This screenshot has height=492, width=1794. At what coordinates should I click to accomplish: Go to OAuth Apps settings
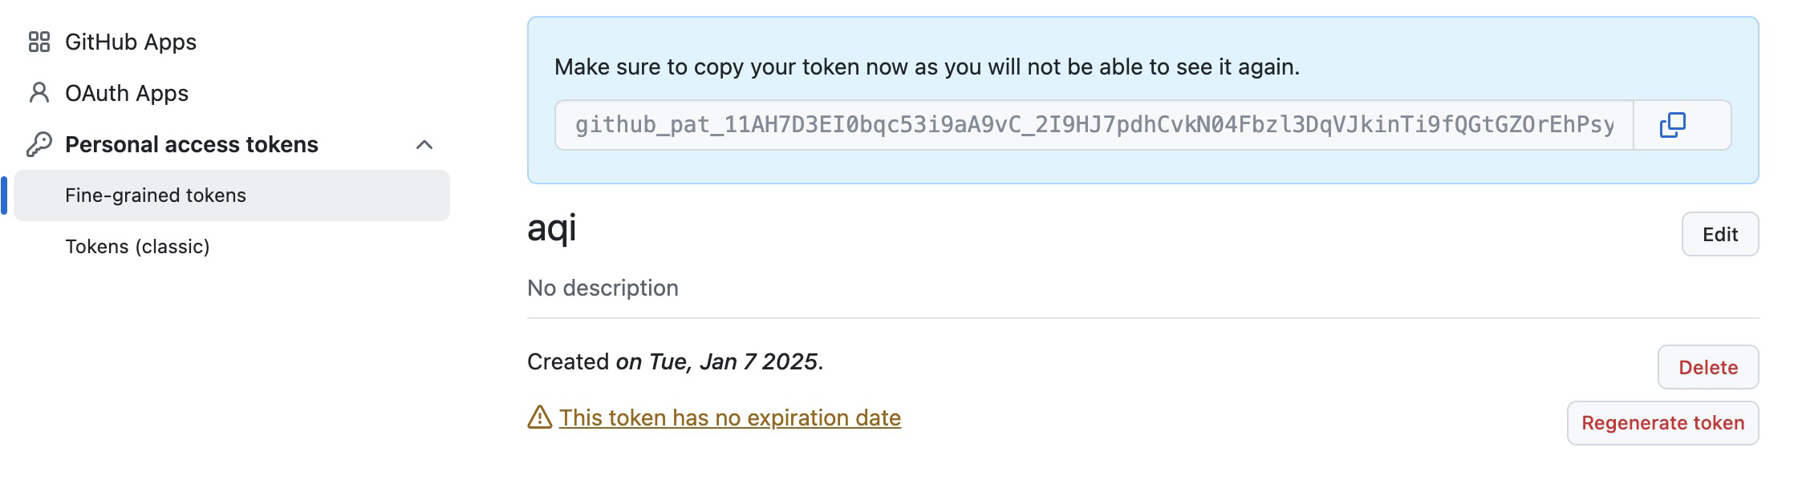(127, 93)
